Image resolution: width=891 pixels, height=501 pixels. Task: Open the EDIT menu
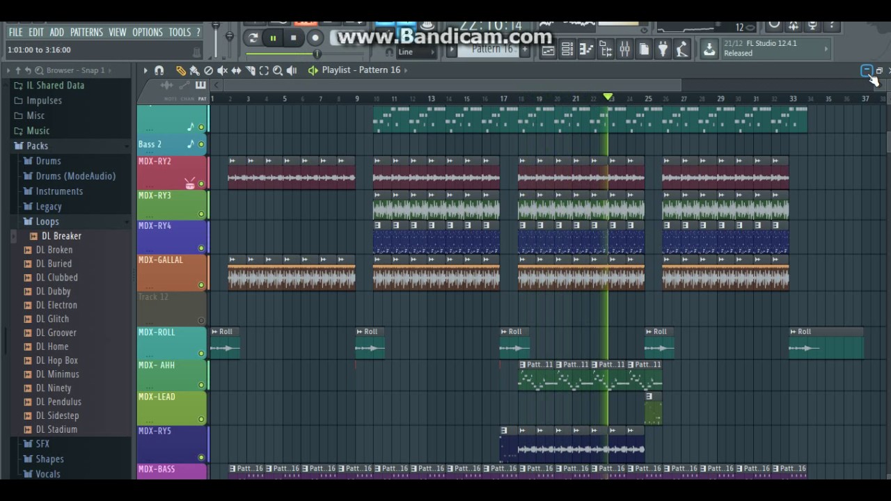tap(36, 32)
